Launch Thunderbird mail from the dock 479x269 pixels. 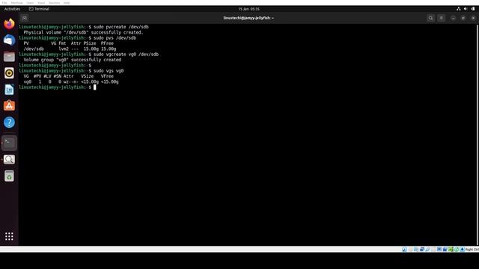pos(9,40)
